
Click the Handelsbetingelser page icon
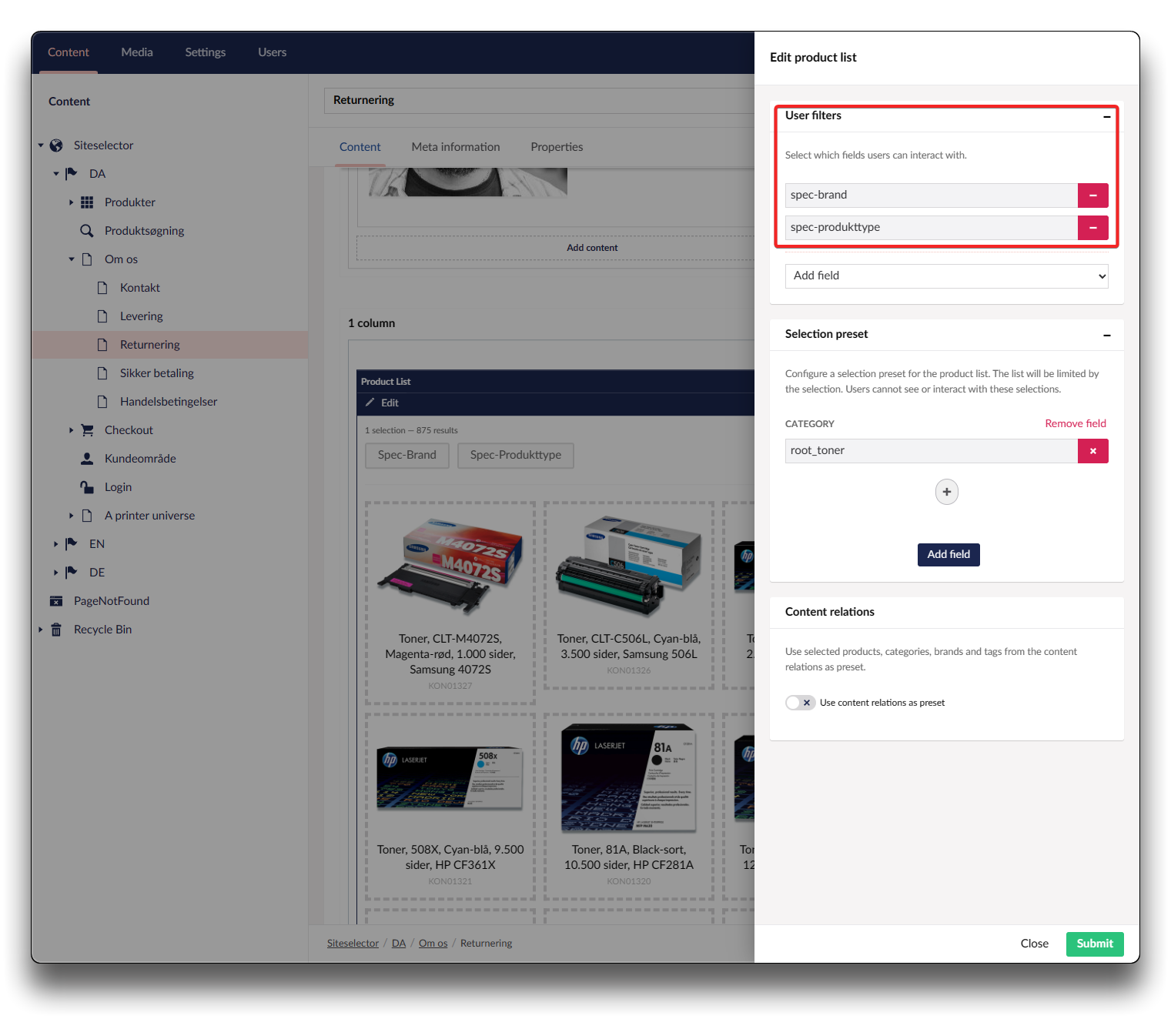[x=102, y=402]
